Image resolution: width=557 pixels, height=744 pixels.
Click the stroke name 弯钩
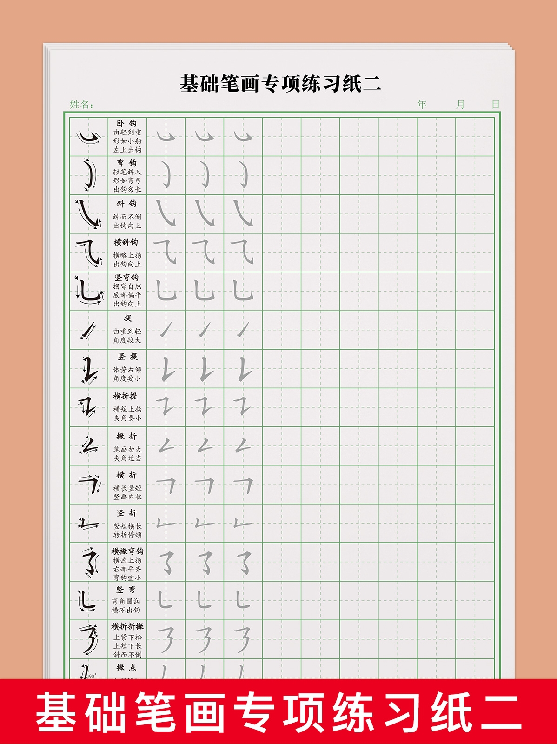point(126,163)
